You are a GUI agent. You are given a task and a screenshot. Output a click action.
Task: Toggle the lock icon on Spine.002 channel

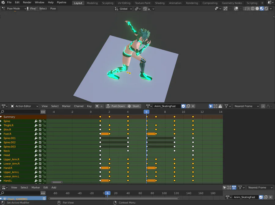tap(44, 143)
